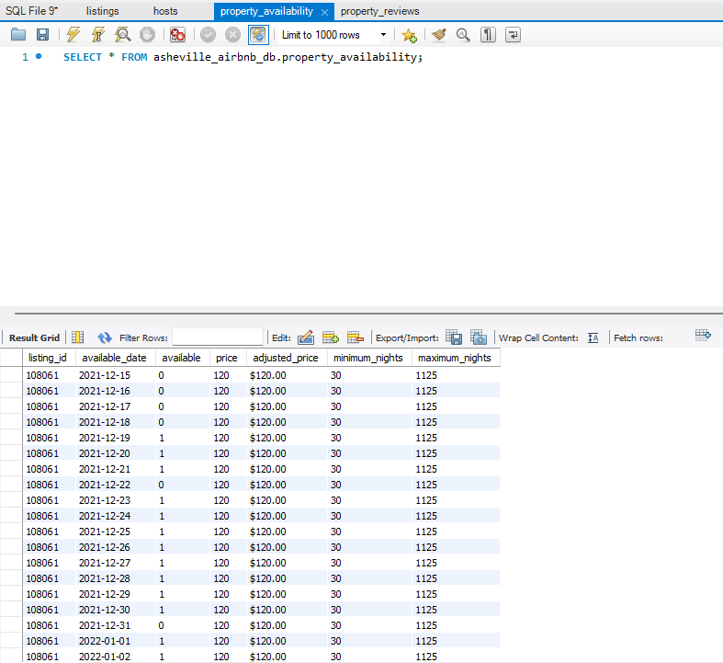Click available cell in 2021-12-19 row
Image resolution: width=723 pixels, height=663 pixels.
182,438
